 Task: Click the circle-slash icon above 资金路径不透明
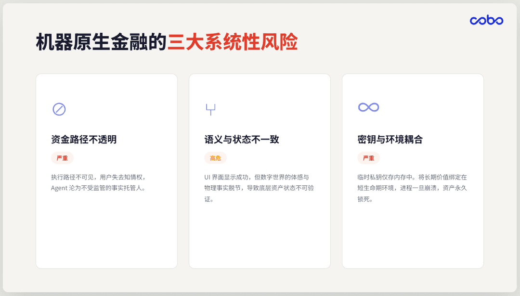click(59, 109)
